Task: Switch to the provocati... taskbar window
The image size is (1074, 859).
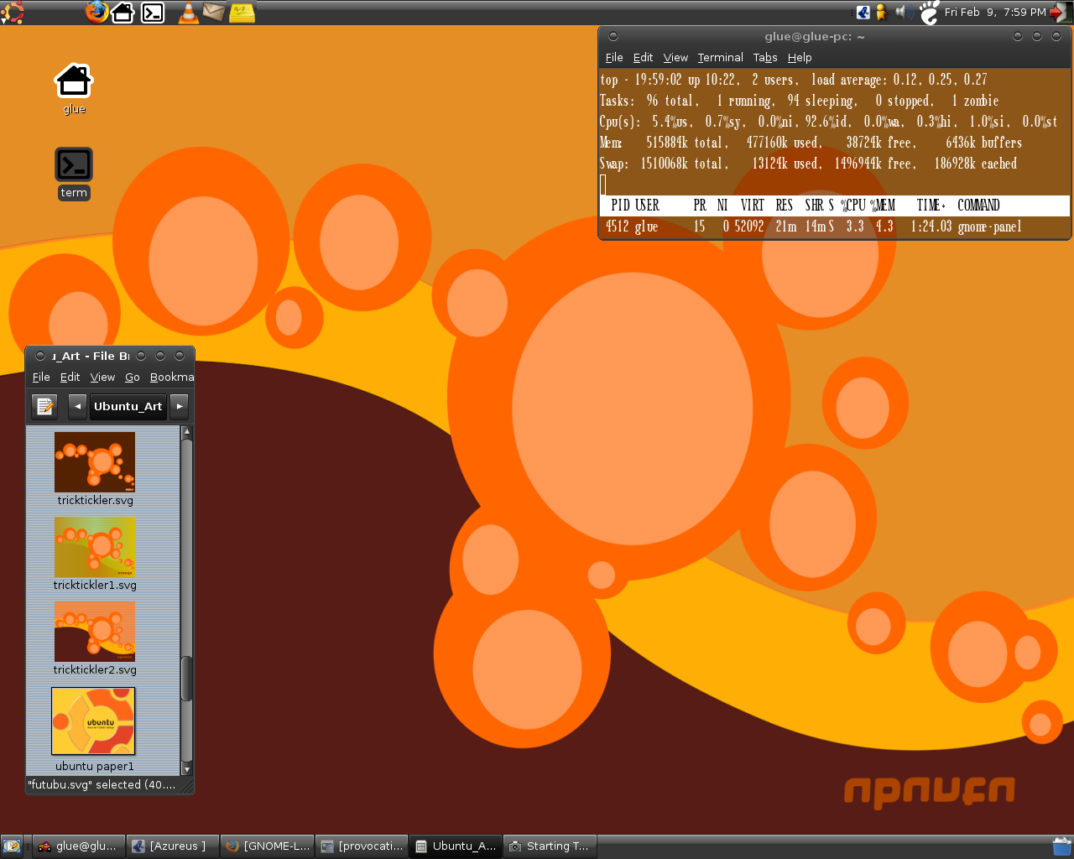Action: pos(362,846)
